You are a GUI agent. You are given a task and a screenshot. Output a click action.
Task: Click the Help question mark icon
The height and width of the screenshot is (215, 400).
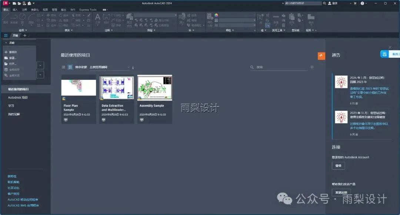pos(362,3)
